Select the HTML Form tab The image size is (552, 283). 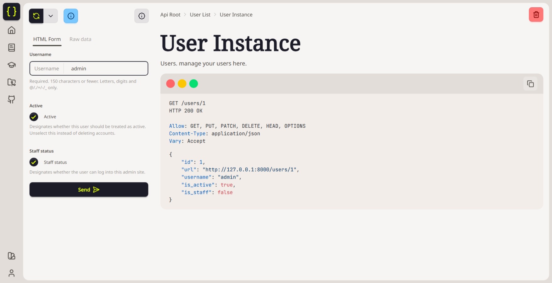pos(47,39)
